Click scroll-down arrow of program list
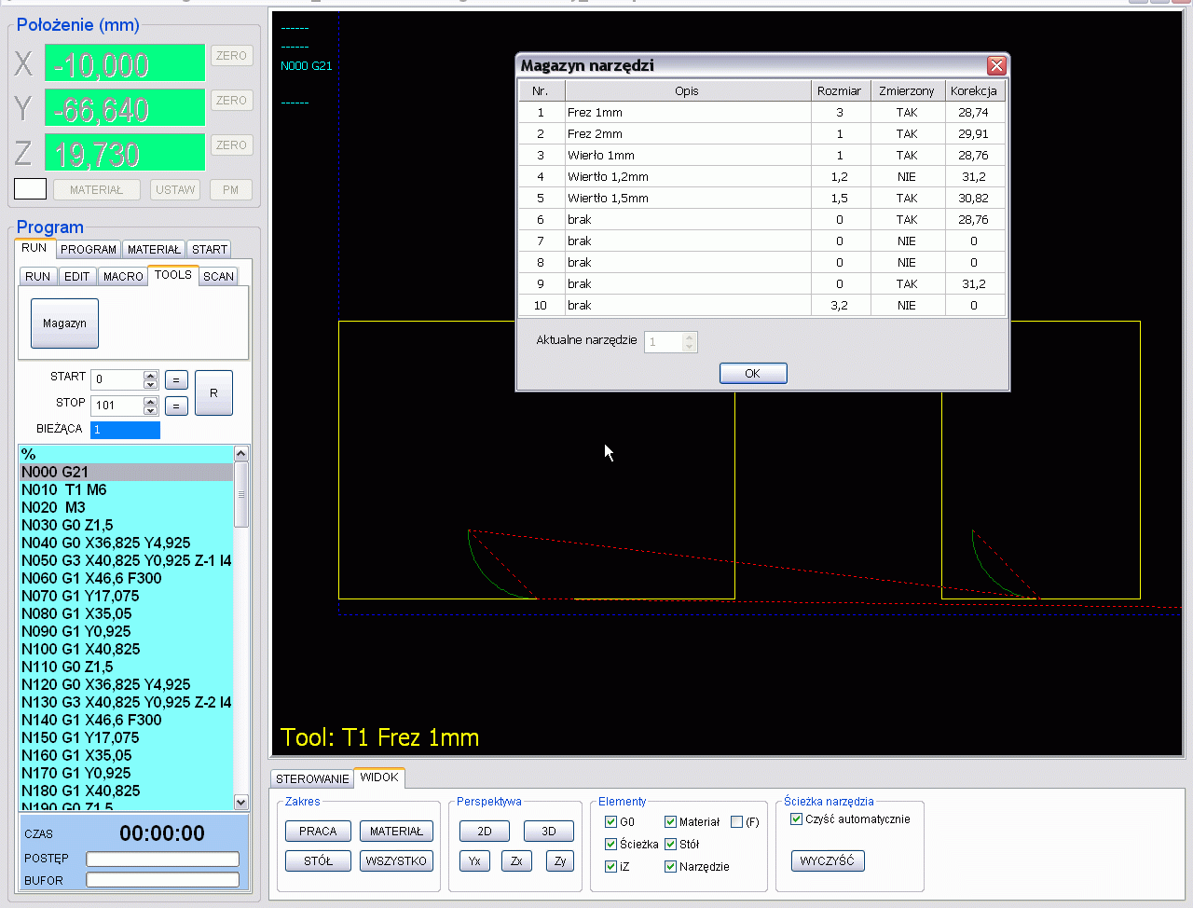 241,802
